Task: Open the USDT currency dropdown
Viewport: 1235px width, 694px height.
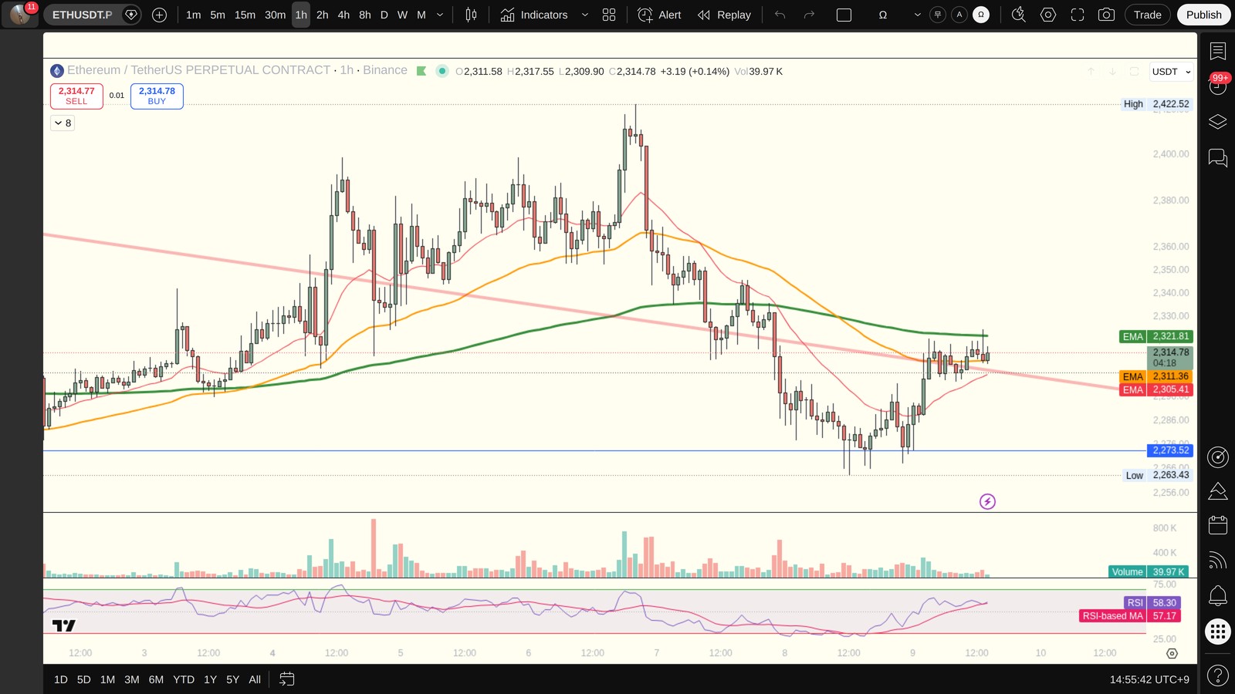Action: (1171, 72)
